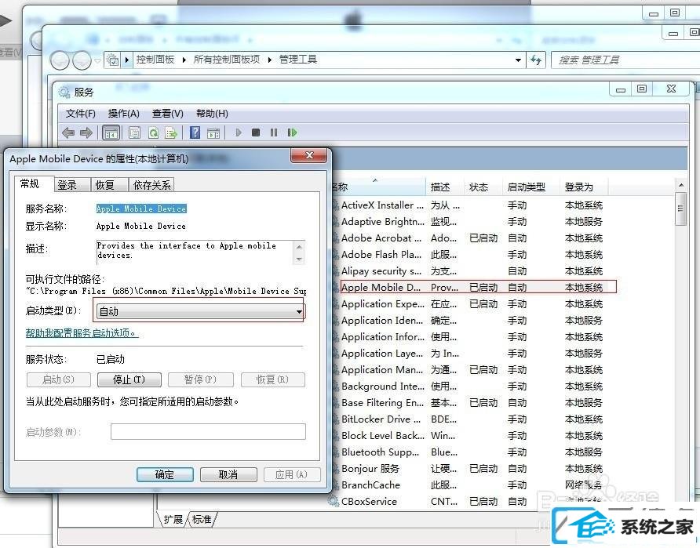The width and height of the screenshot is (700, 548).
Task: Click the 管理工具 breadcrumb
Action: (x=297, y=60)
